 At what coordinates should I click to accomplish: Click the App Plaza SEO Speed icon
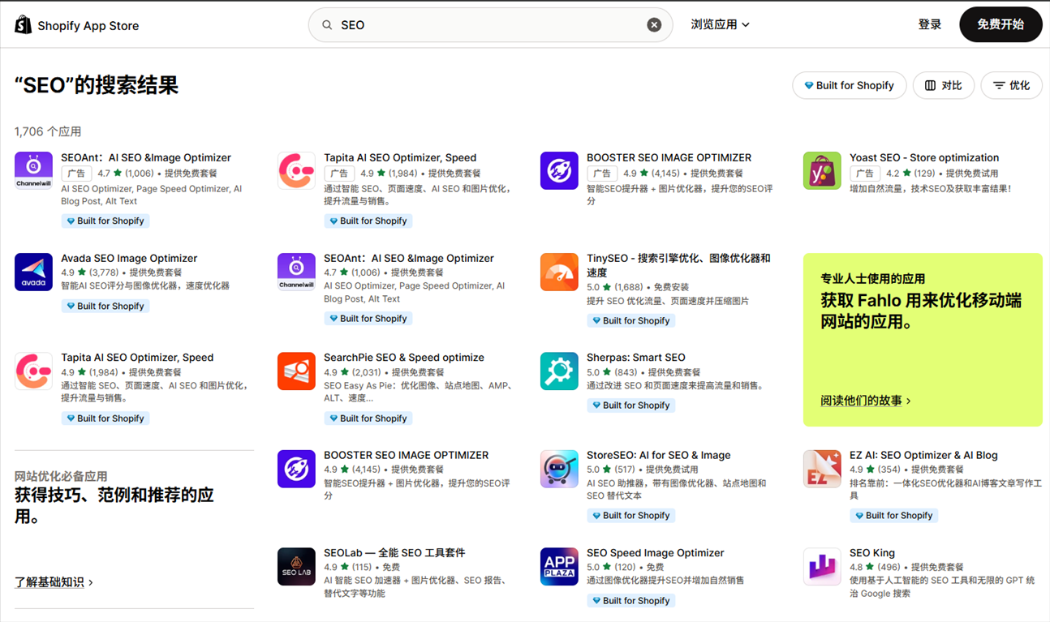click(559, 566)
